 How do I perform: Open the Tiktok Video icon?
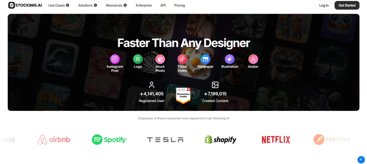[182, 59]
